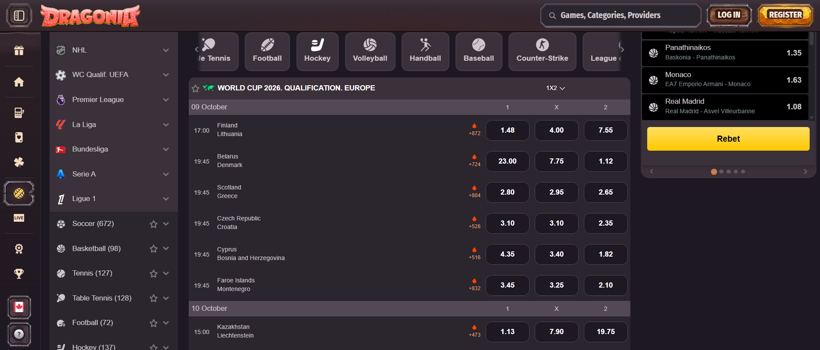Click the La Liga logo icon
Viewport: 820px width, 350px height.
click(x=61, y=125)
